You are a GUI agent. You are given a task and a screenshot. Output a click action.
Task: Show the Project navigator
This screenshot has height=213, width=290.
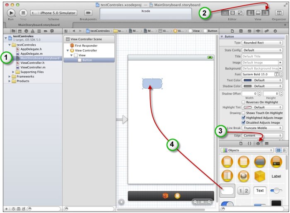(13, 31)
